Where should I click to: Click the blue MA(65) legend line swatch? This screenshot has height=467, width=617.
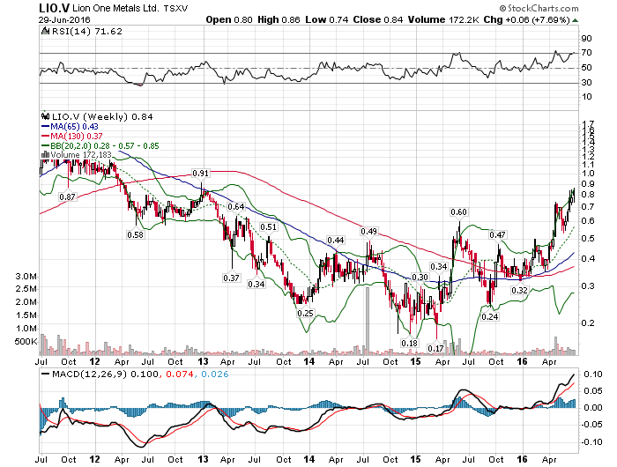click(45, 127)
